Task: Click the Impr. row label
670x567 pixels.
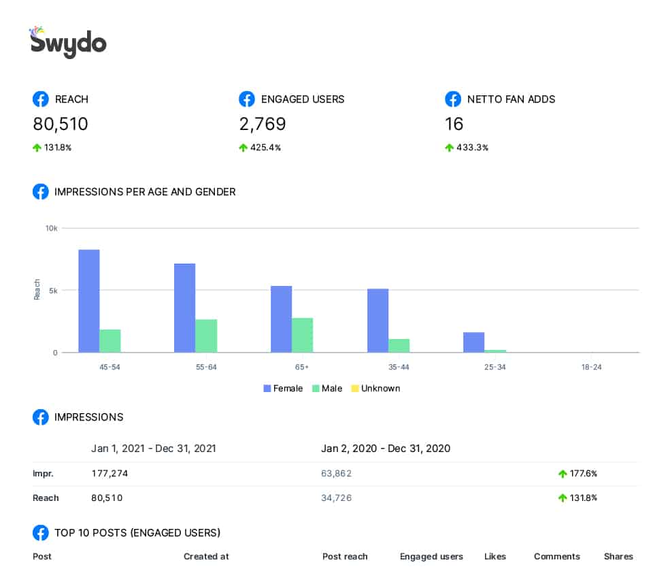Action: [x=43, y=473]
